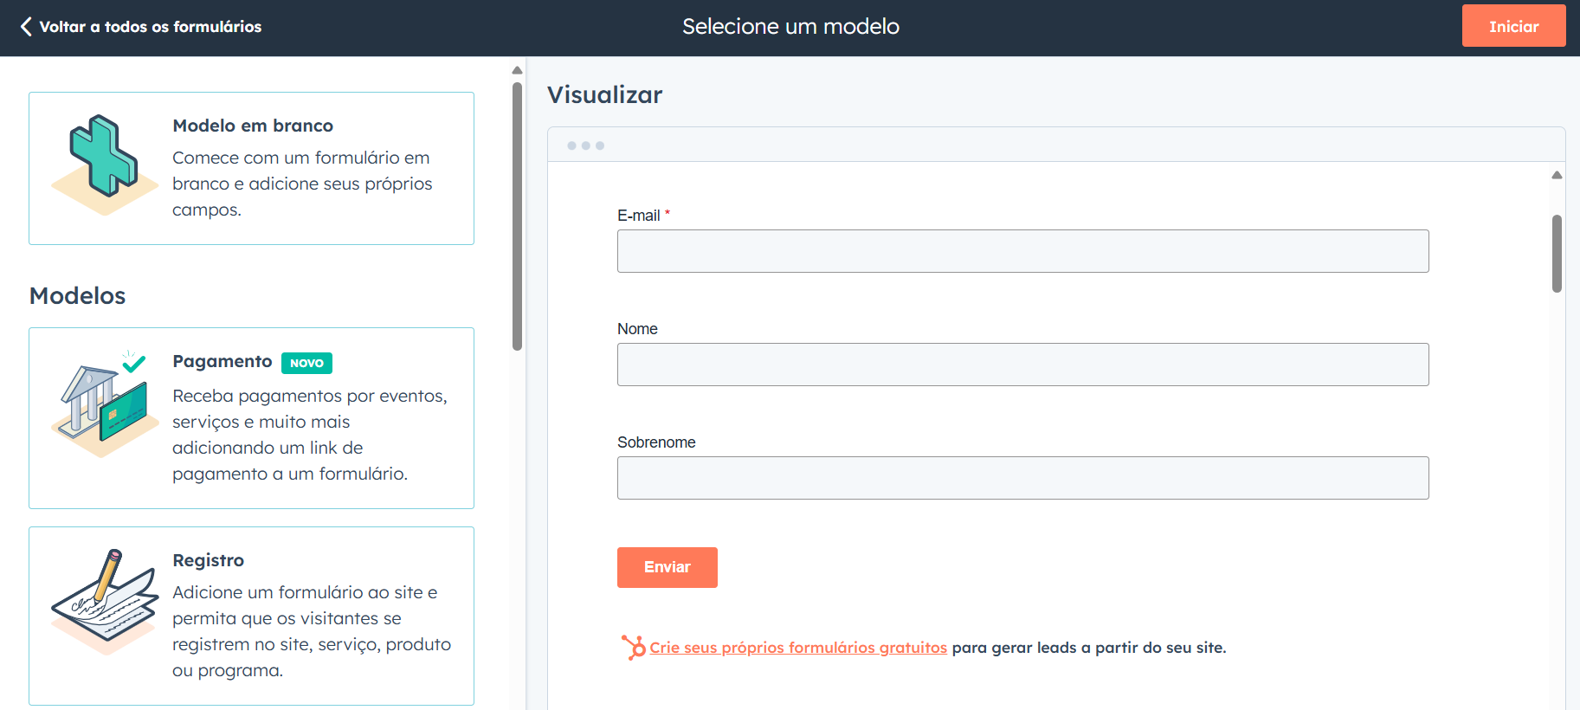The width and height of the screenshot is (1580, 710).
Task: Click the Sobrenome text field
Action: coord(1022,478)
